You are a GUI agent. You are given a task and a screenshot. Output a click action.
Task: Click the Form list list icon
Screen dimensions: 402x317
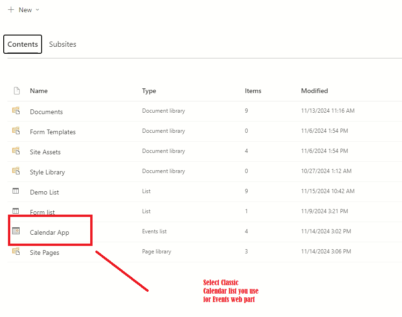[x=15, y=210]
